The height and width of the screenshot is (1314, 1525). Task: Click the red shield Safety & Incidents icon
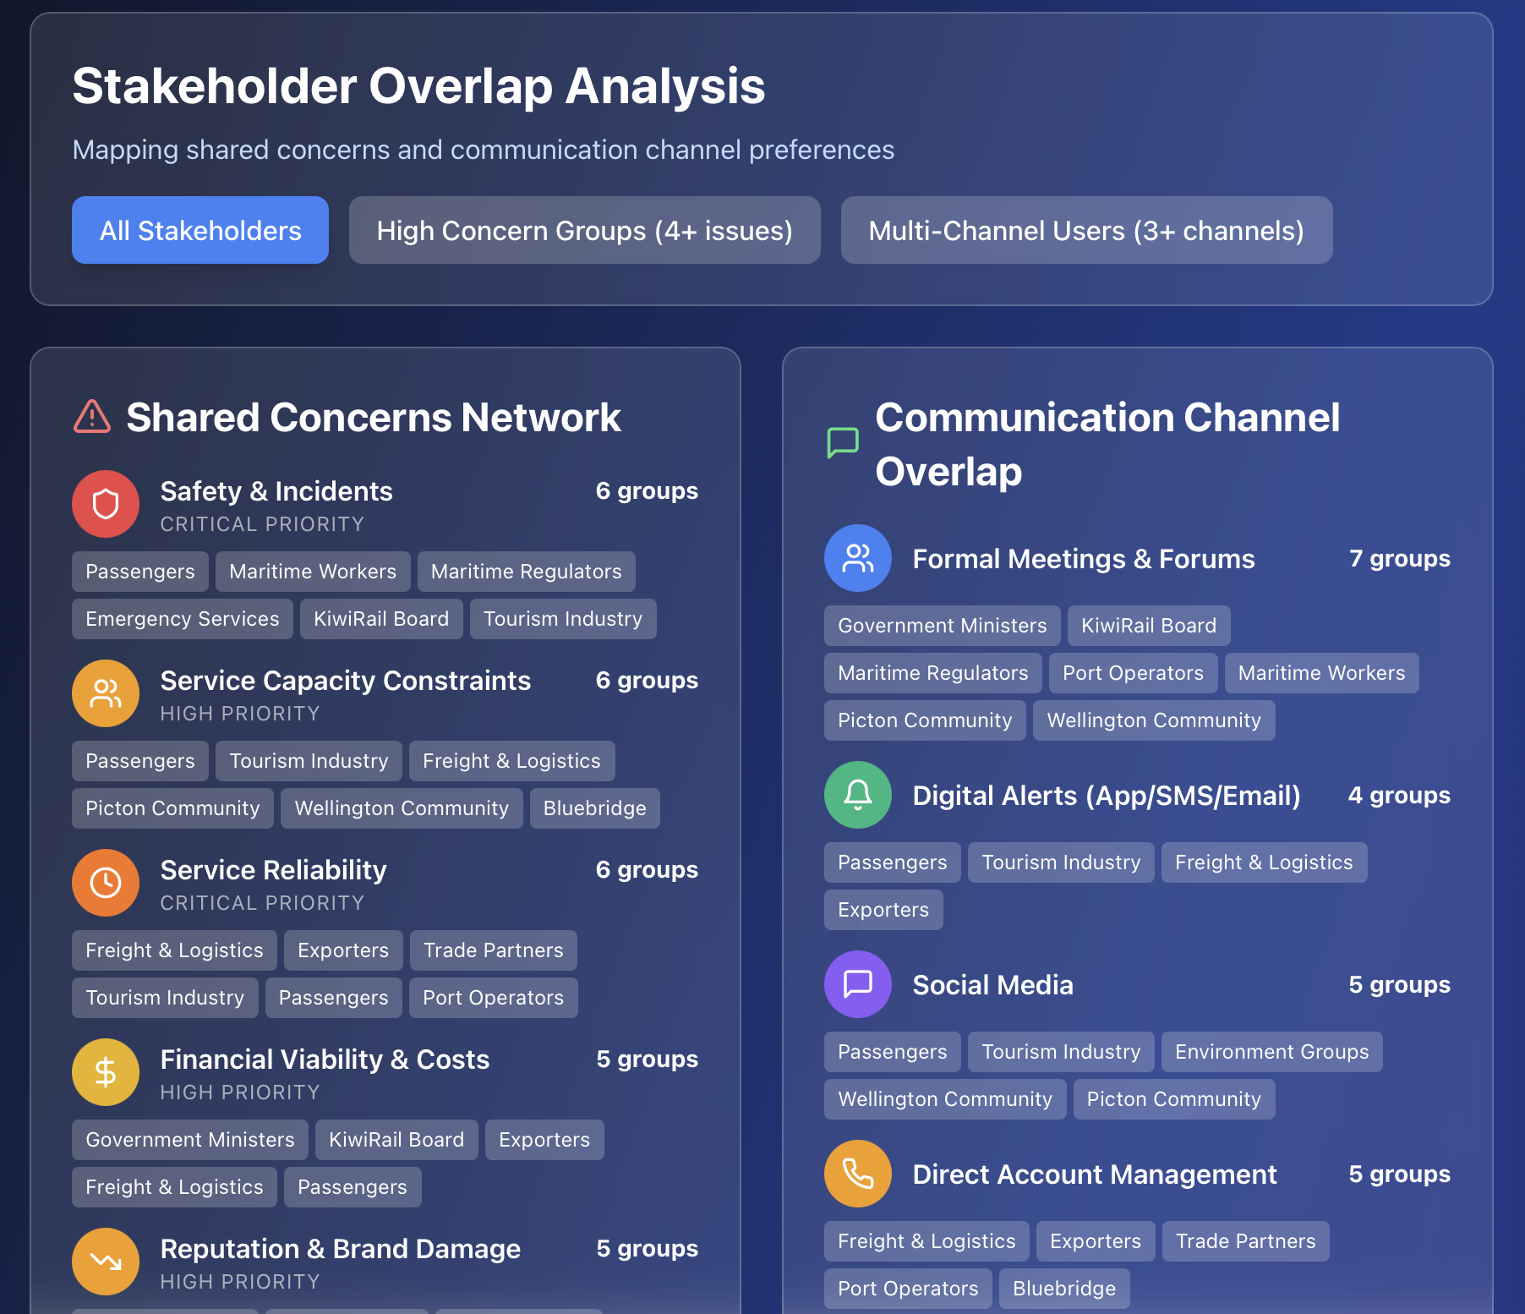(x=106, y=505)
